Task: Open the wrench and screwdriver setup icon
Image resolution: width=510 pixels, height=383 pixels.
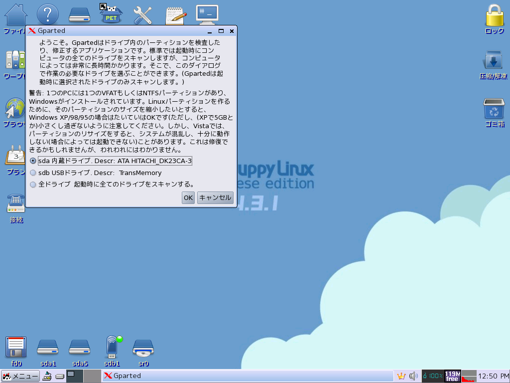Action: coord(143,15)
